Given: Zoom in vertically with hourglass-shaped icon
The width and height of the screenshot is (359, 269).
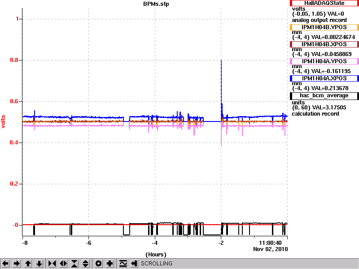Looking at the screenshot, I should click(x=74, y=264).
